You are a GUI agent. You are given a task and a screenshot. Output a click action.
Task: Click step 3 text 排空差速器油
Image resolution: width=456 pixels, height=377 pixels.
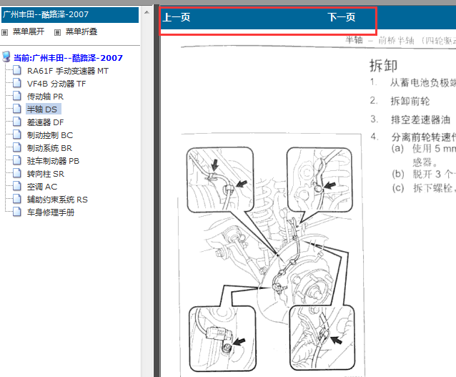[420, 119]
